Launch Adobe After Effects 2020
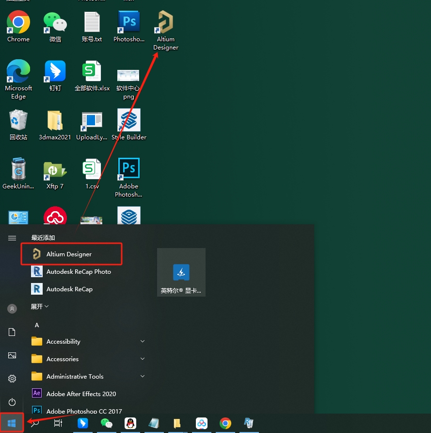Image resolution: width=431 pixels, height=433 pixels. pos(74,394)
